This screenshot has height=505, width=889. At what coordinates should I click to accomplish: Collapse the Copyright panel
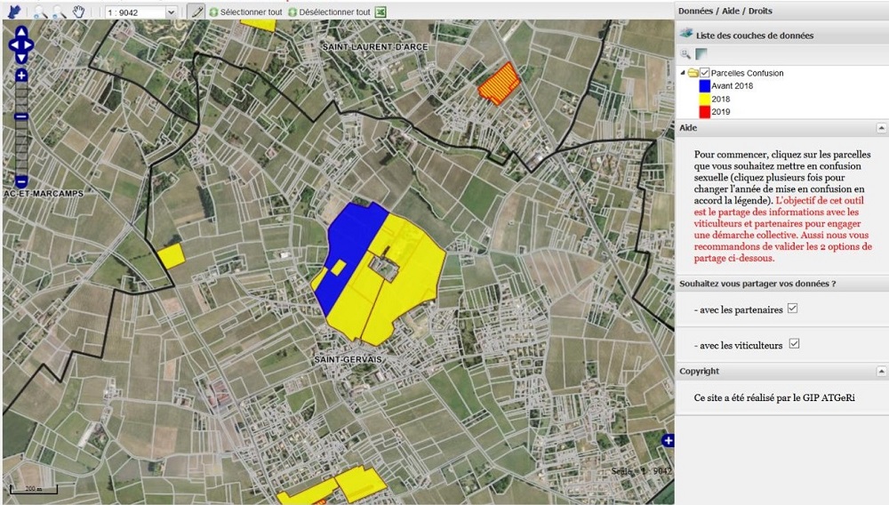coord(881,372)
